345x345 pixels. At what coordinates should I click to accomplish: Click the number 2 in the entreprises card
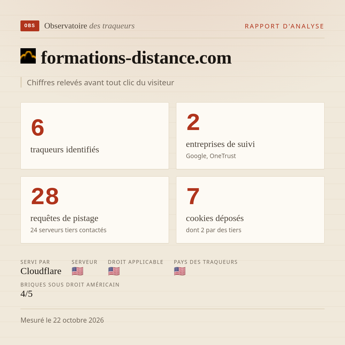(x=193, y=122)
